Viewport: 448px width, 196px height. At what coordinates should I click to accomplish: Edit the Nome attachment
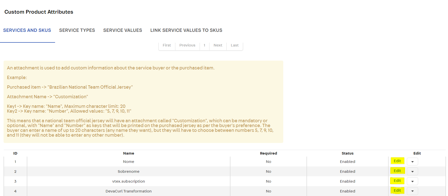pos(397,161)
